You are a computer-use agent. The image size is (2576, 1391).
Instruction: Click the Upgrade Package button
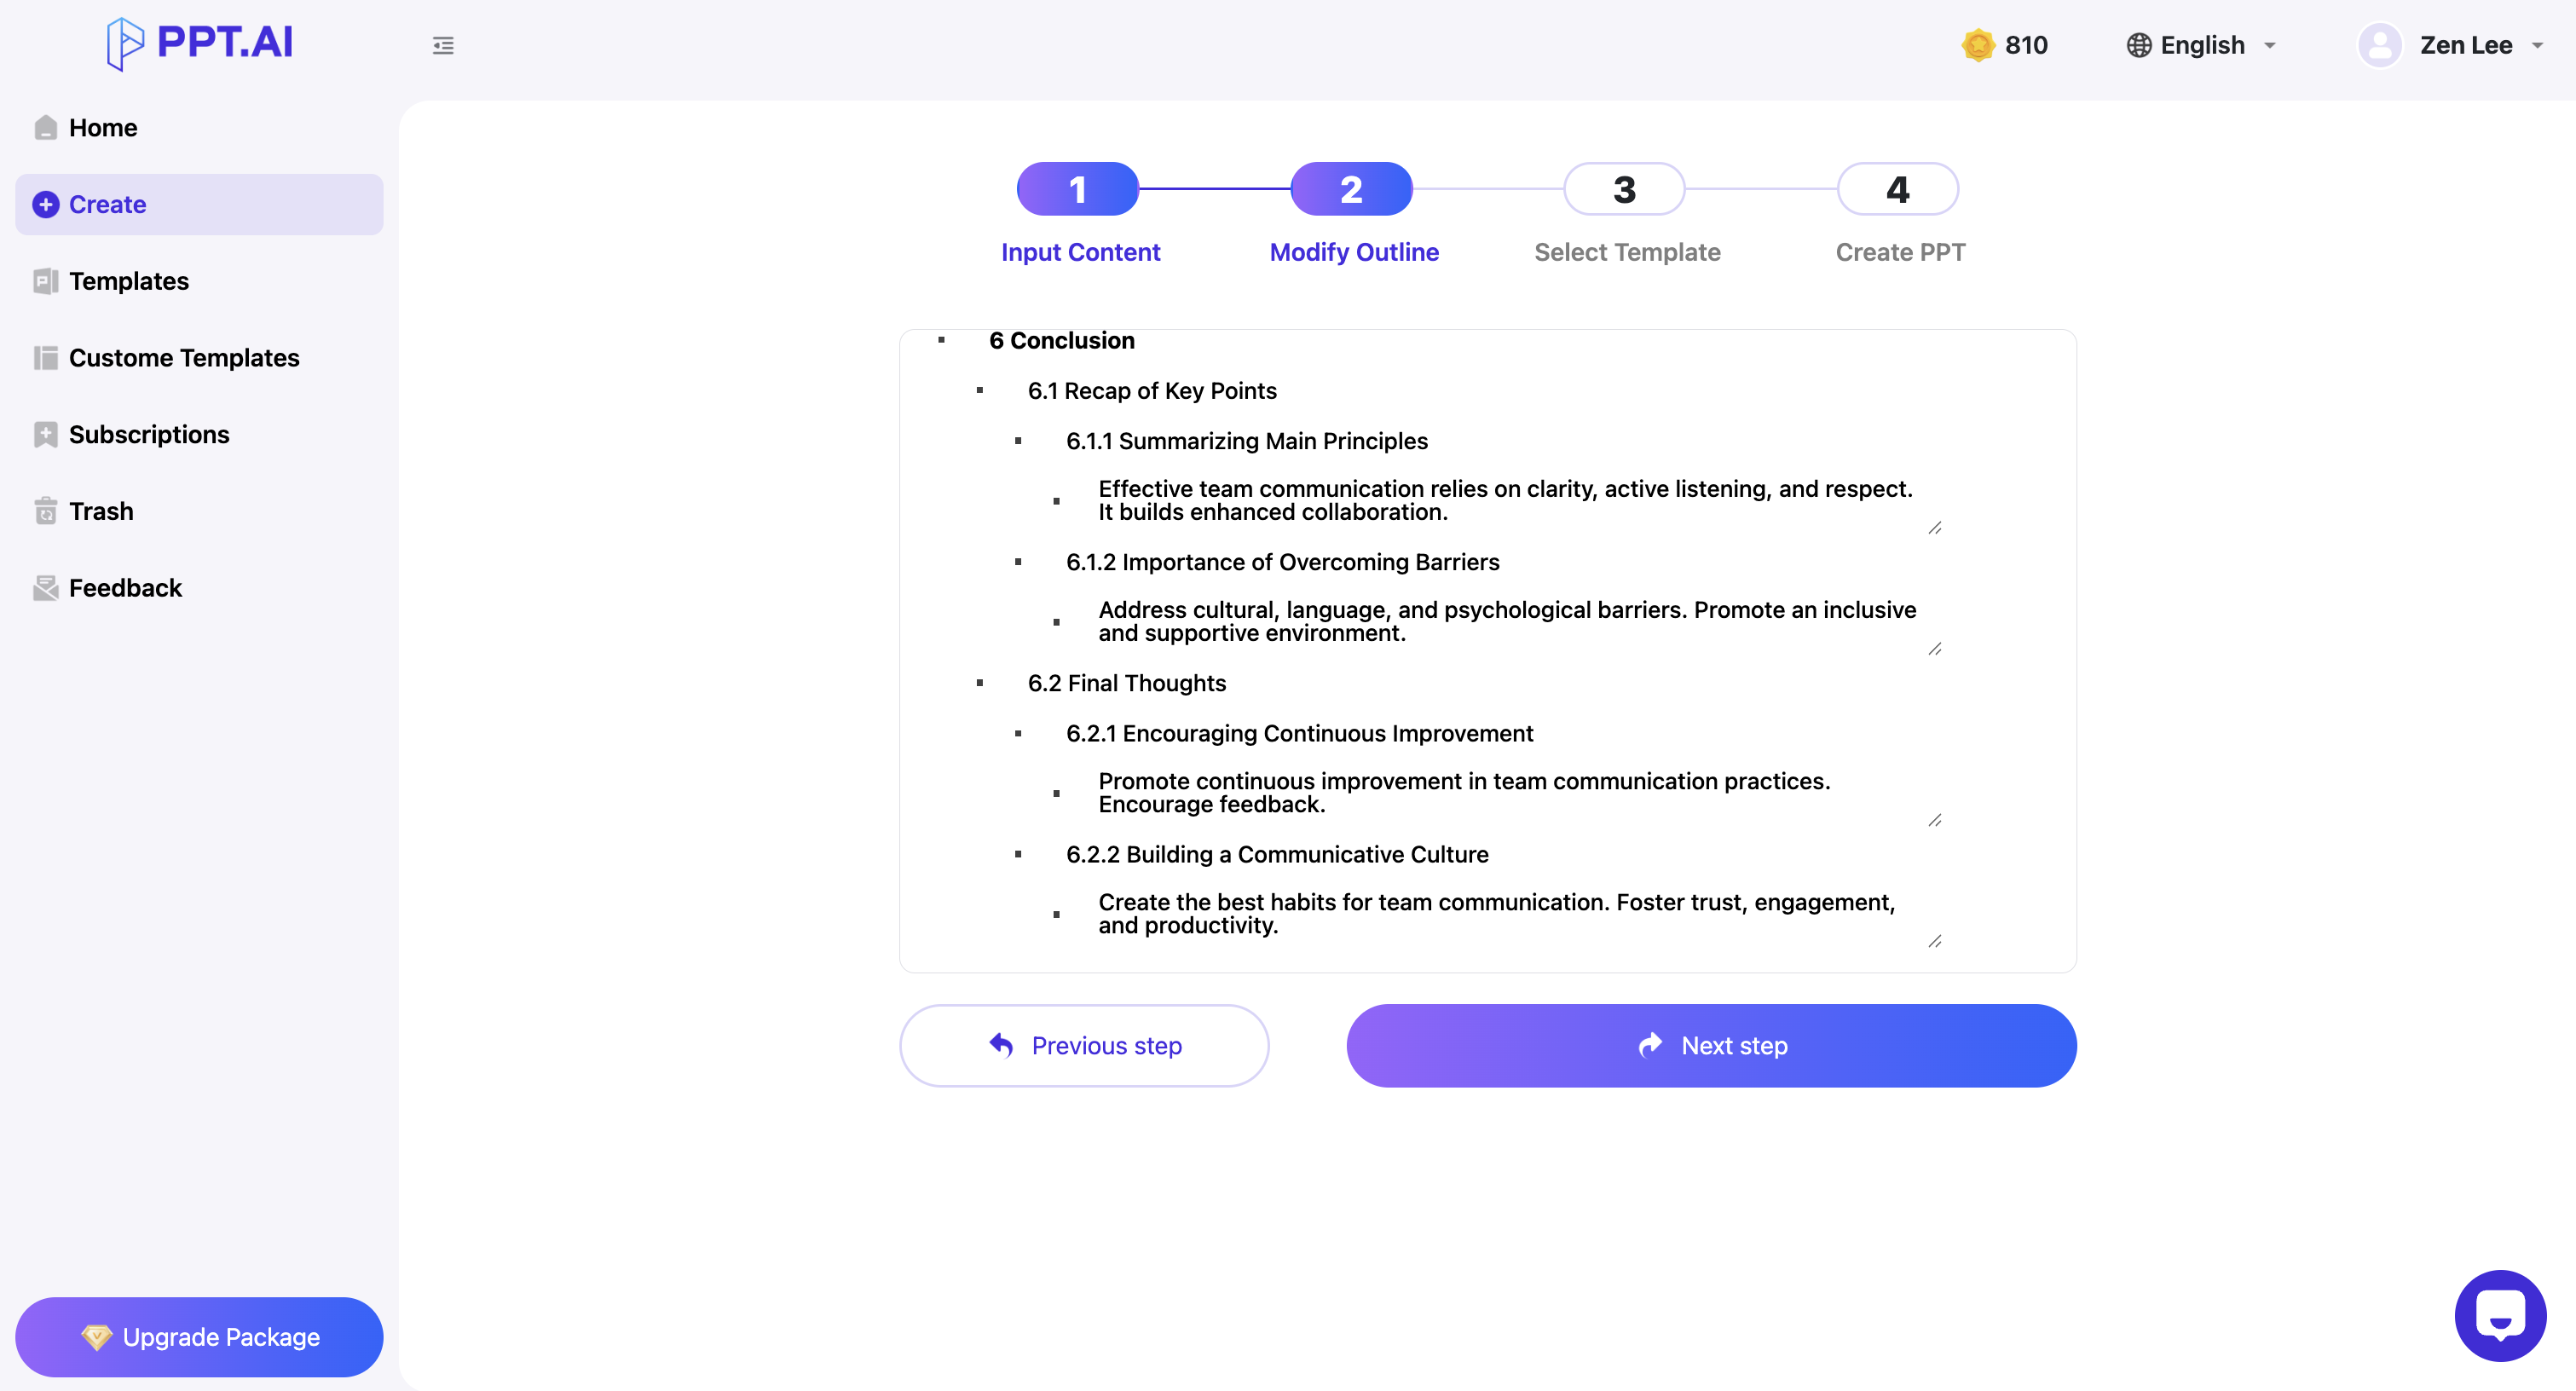199,1336
